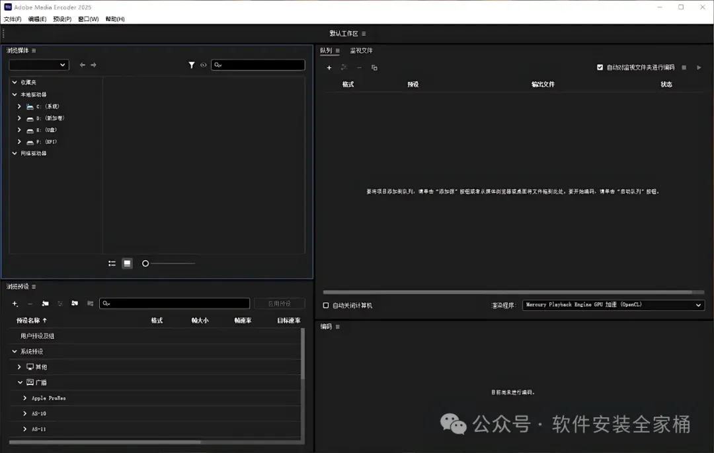Collapse the Local Drives tree node
Screen dimensions: 714x453
[15, 94]
